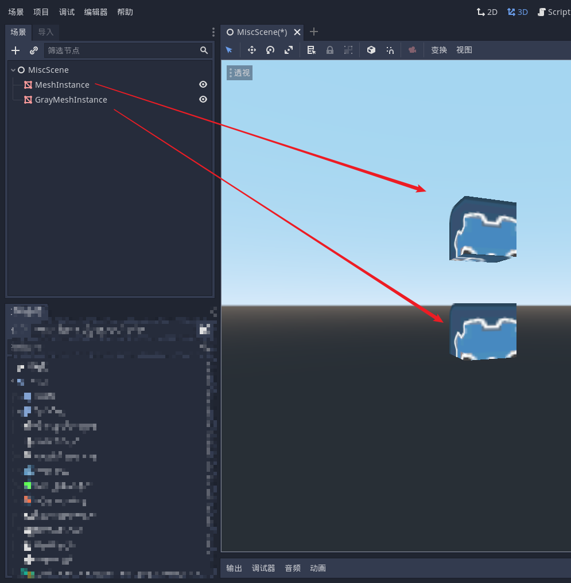Image resolution: width=571 pixels, height=583 pixels.
Task: Close the MiscScene(*) scene tab
Action: point(297,32)
